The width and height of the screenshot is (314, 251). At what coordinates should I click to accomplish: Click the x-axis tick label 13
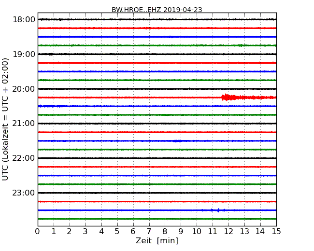click(x=244, y=232)
